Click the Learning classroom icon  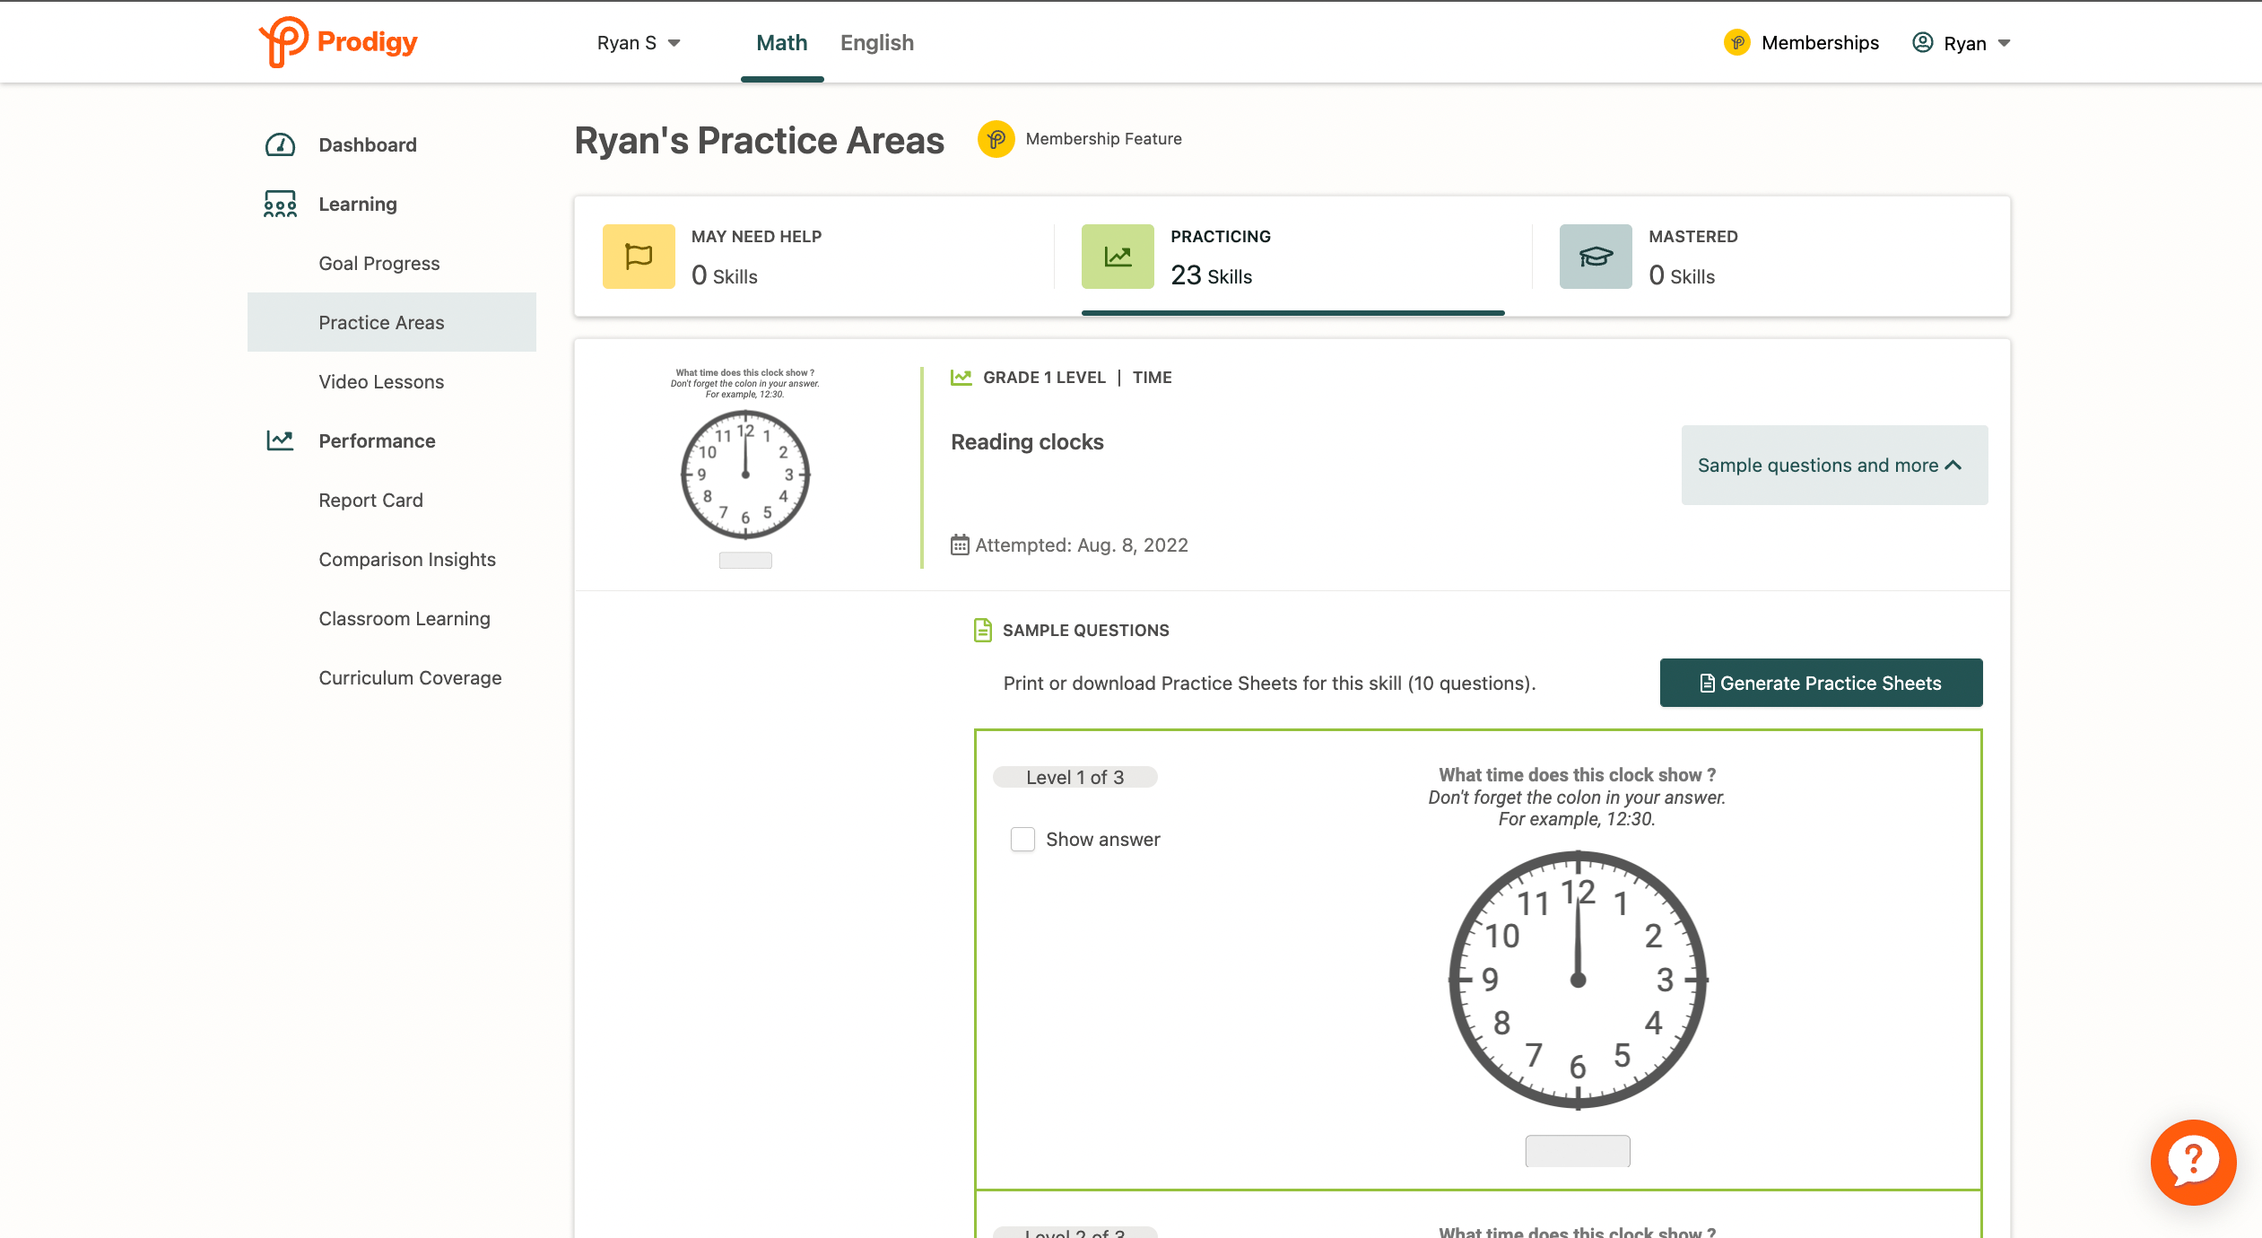pos(280,204)
